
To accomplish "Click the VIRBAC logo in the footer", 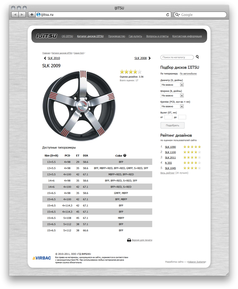I will point(42,258).
